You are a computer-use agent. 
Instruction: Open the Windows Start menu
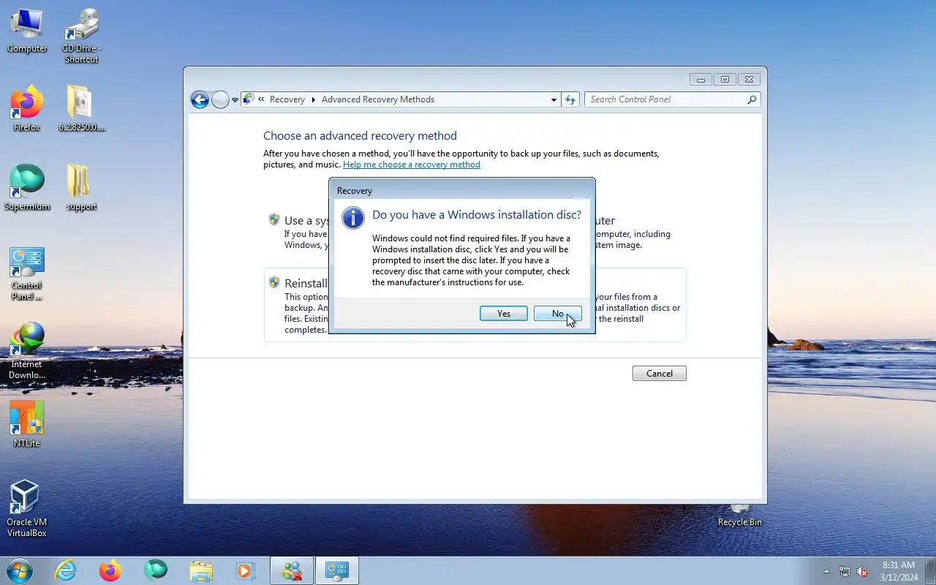[20, 570]
